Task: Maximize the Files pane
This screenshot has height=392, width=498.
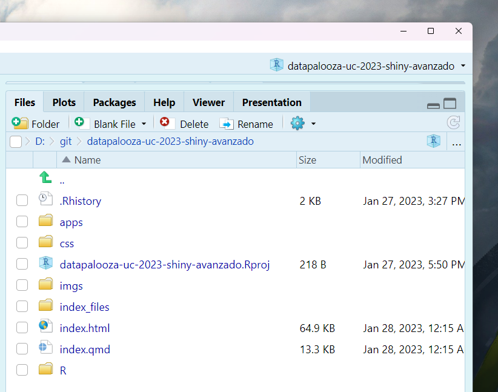Action: pos(450,104)
